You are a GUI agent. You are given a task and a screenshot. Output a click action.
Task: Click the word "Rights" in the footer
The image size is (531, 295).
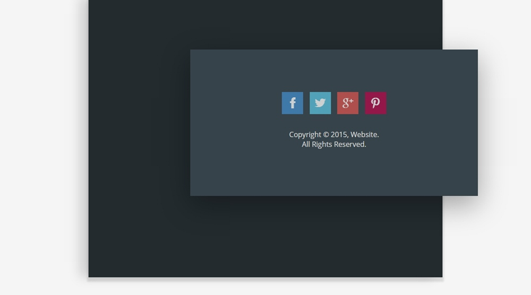[x=321, y=144]
